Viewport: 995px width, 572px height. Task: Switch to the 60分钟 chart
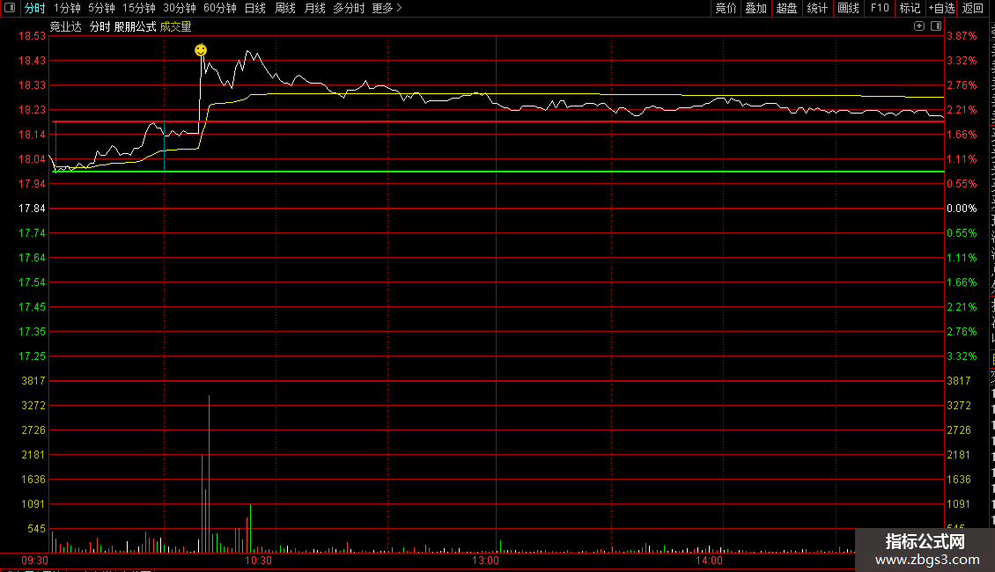[x=219, y=8]
